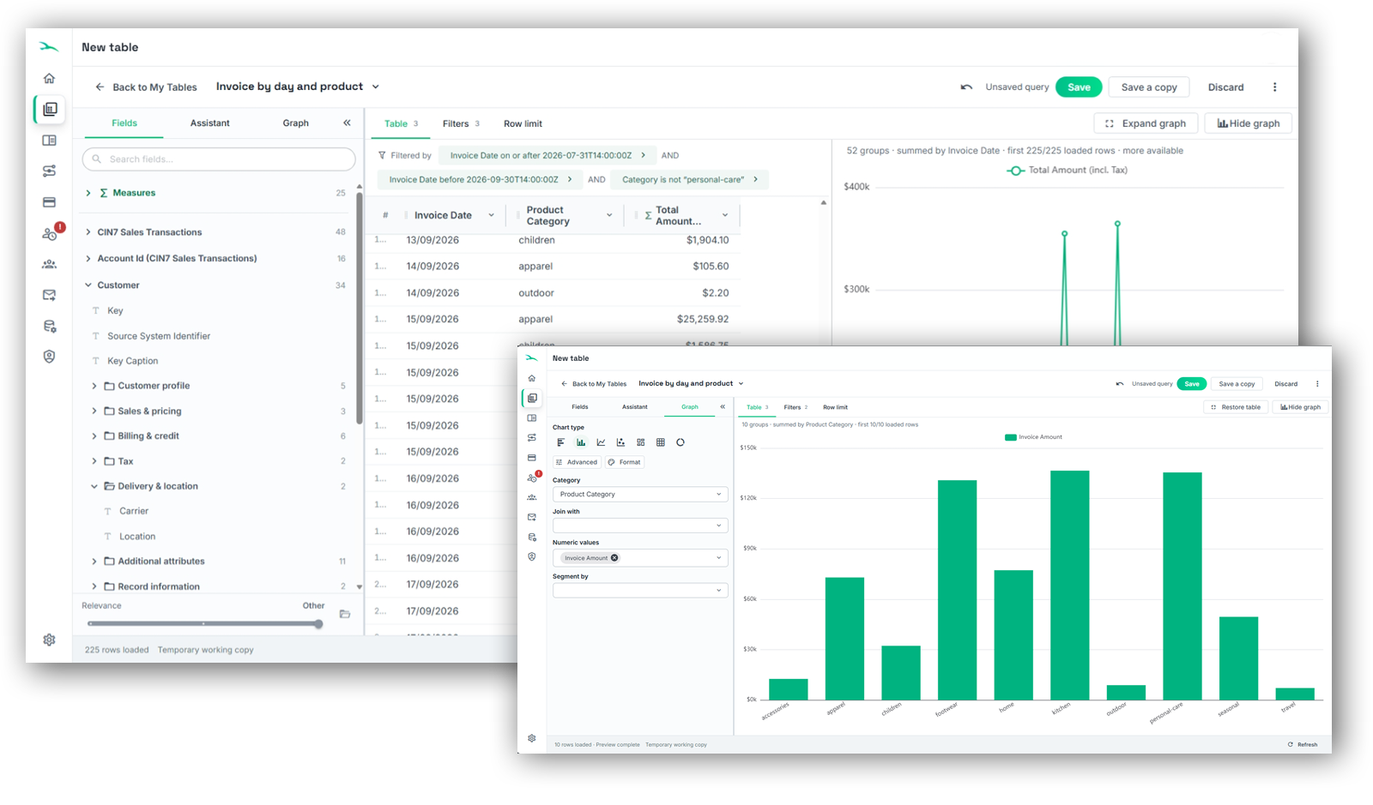
Task: Click the Search fields input
Action: pos(219,159)
